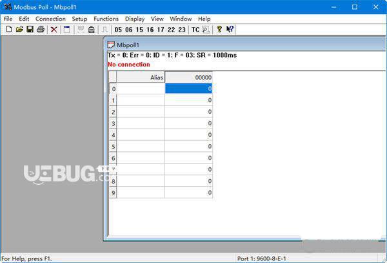Screen dimensions: 387x263
Task: Select the value cell in row 8
Action: [x=188, y=181]
